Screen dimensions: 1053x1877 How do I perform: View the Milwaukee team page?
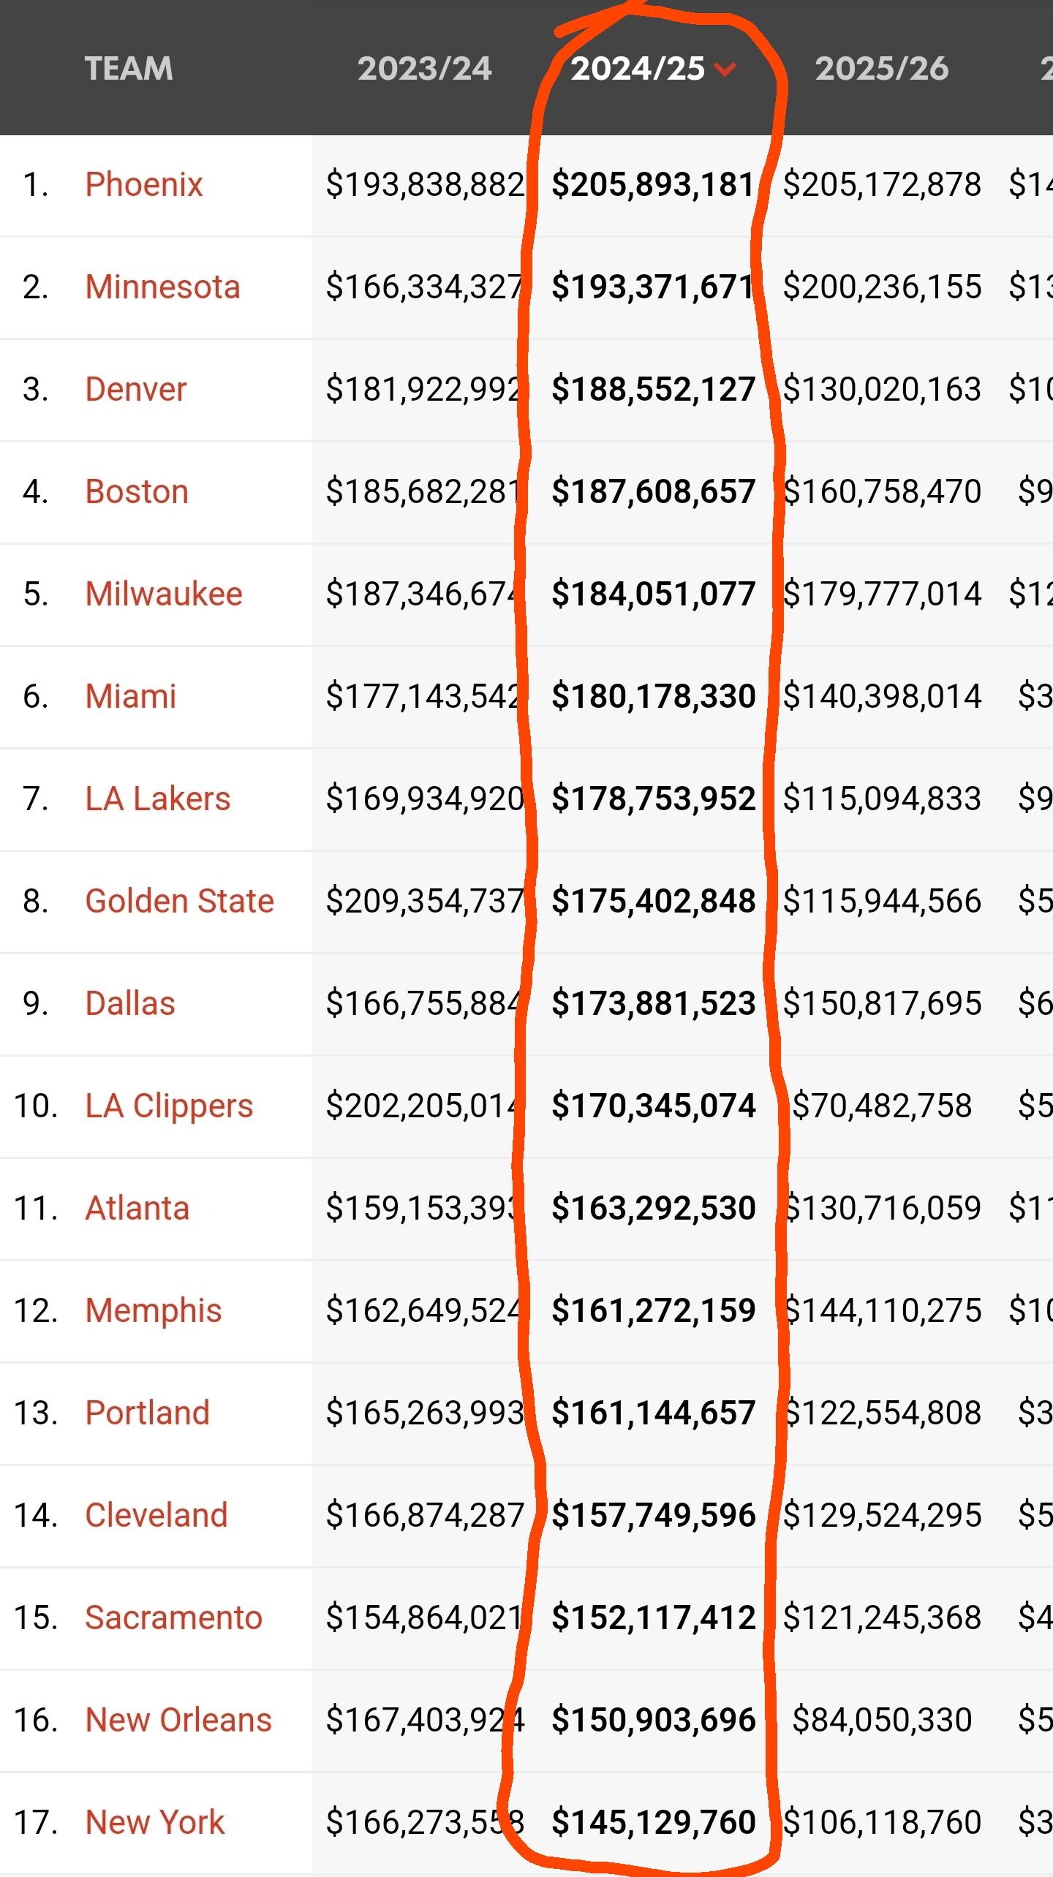(164, 594)
